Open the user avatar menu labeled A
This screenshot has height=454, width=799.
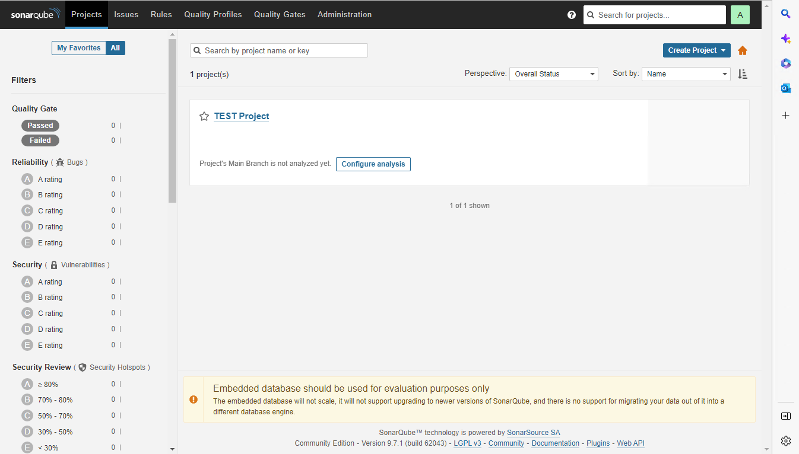coord(740,14)
